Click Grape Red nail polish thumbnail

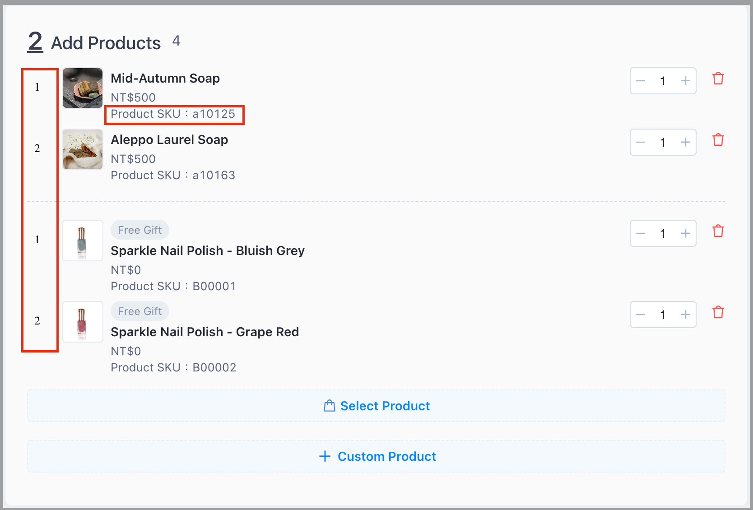click(83, 322)
